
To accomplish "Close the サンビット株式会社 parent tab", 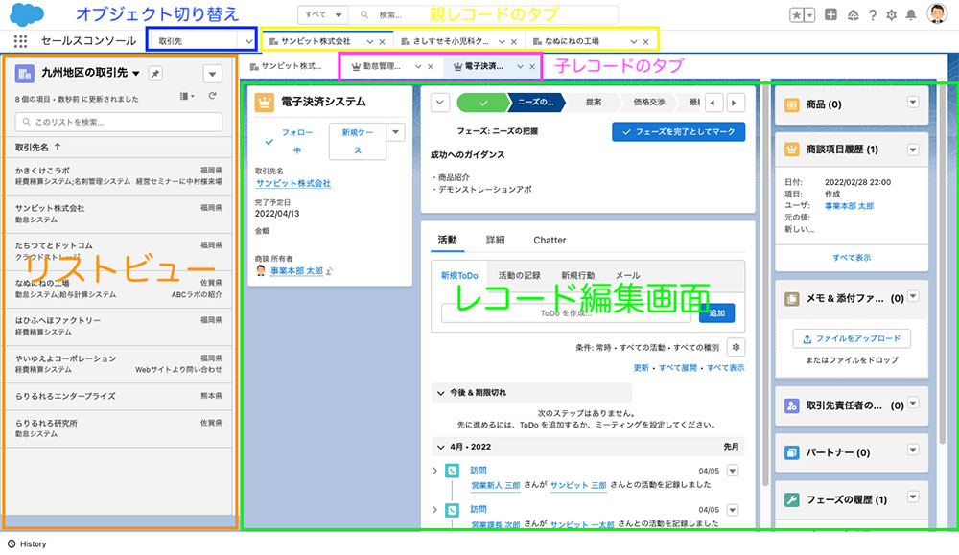I will (383, 41).
